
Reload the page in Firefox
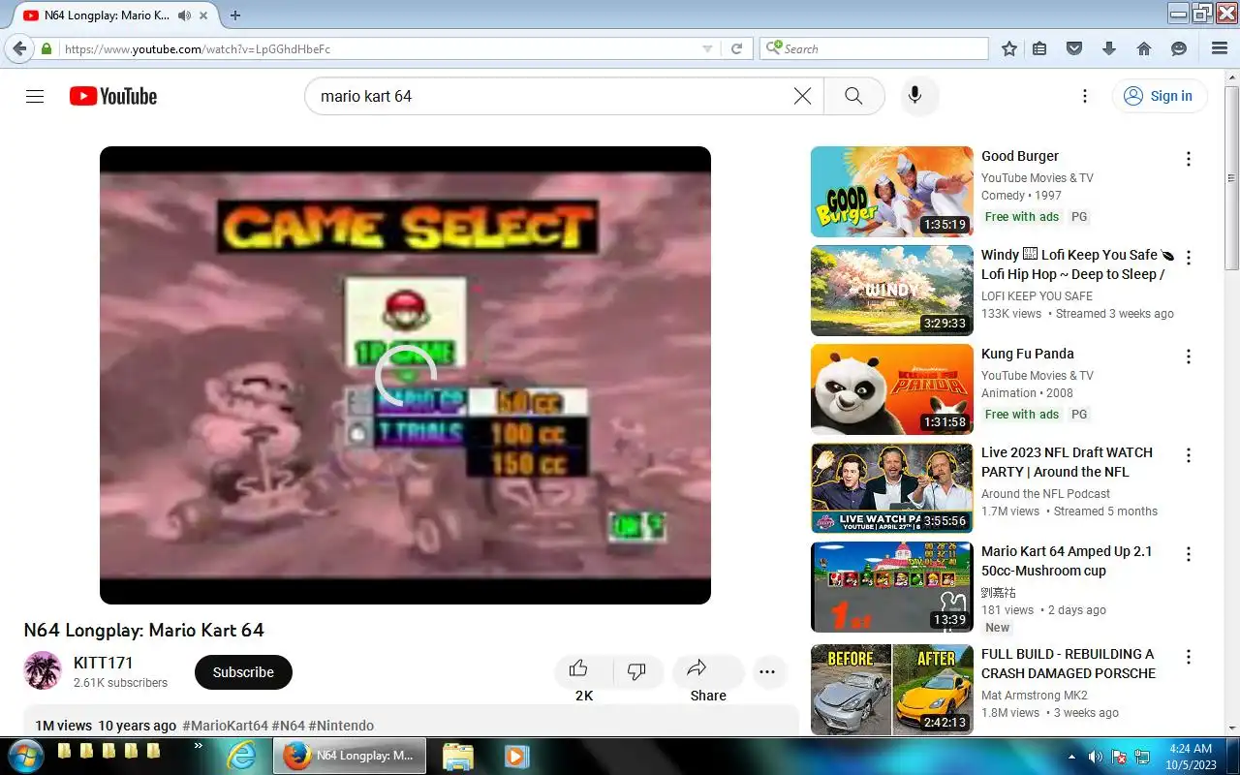pos(736,48)
